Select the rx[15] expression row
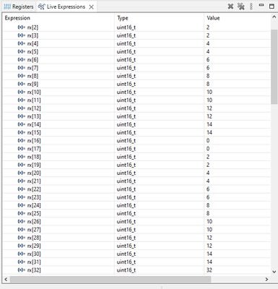The height and width of the screenshot is (289, 278). click(136, 132)
